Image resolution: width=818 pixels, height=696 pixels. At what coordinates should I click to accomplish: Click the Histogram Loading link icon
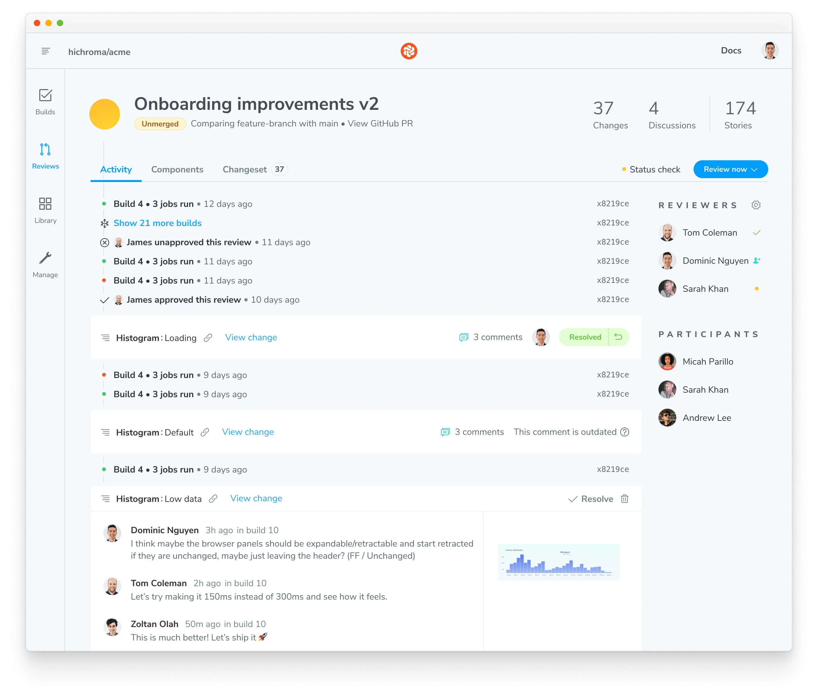pyautogui.click(x=208, y=338)
